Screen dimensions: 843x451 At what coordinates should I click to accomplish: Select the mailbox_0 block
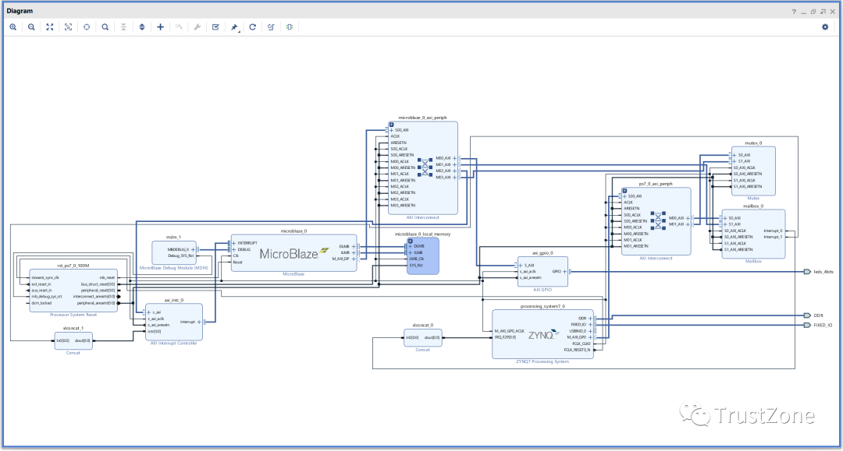[x=753, y=234]
